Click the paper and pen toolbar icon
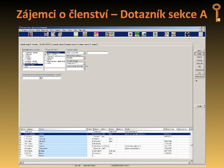Image resolution: width=224 pixels, height=168 pixels. tap(53, 34)
